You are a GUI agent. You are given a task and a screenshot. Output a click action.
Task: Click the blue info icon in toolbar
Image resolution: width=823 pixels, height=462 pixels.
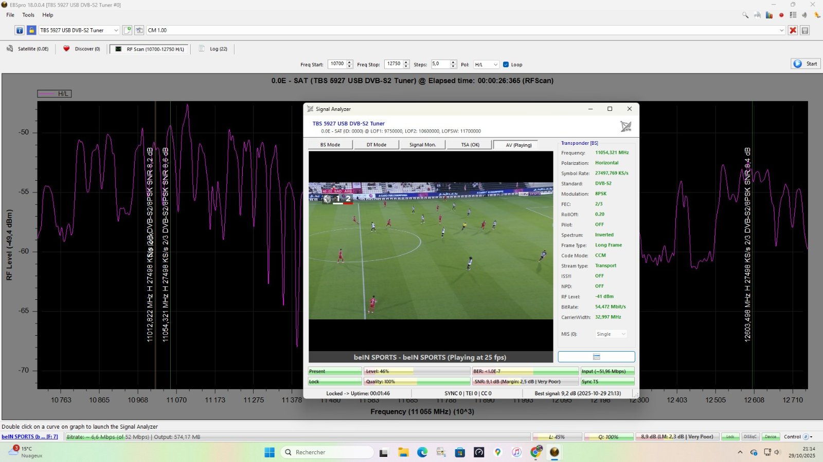point(20,30)
